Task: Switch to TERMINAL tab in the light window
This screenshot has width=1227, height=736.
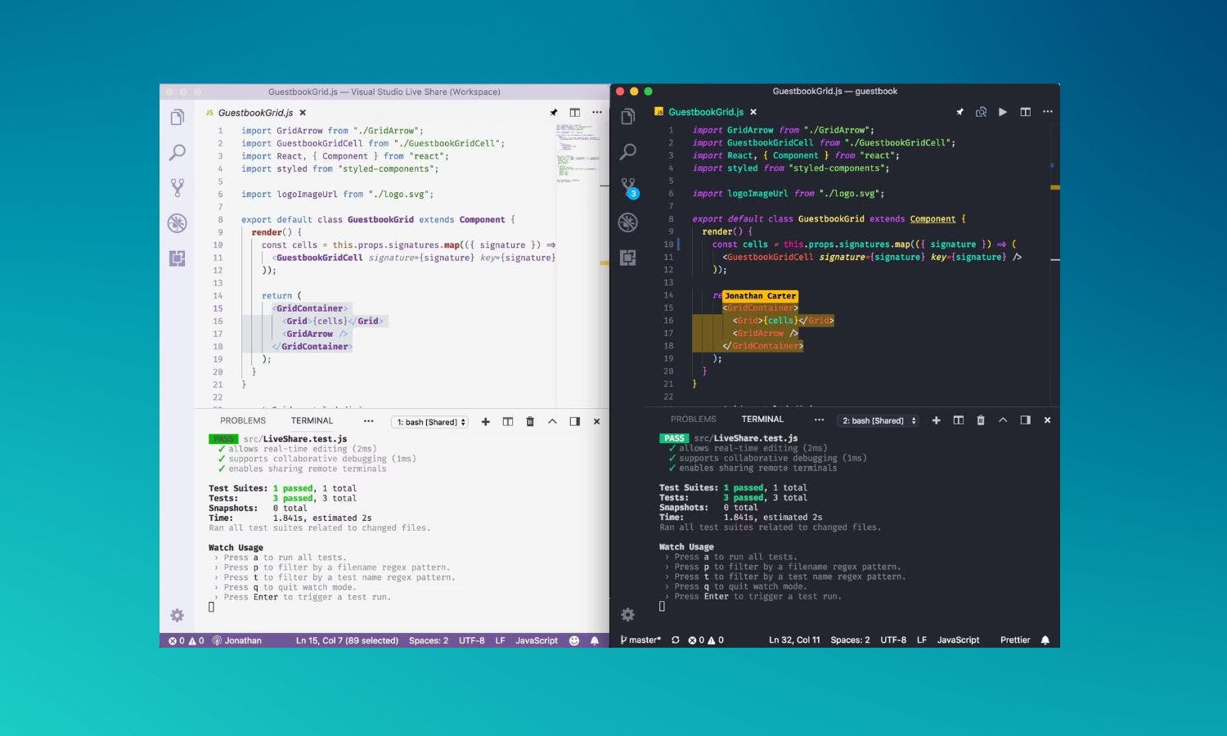Action: [x=312, y=421]
